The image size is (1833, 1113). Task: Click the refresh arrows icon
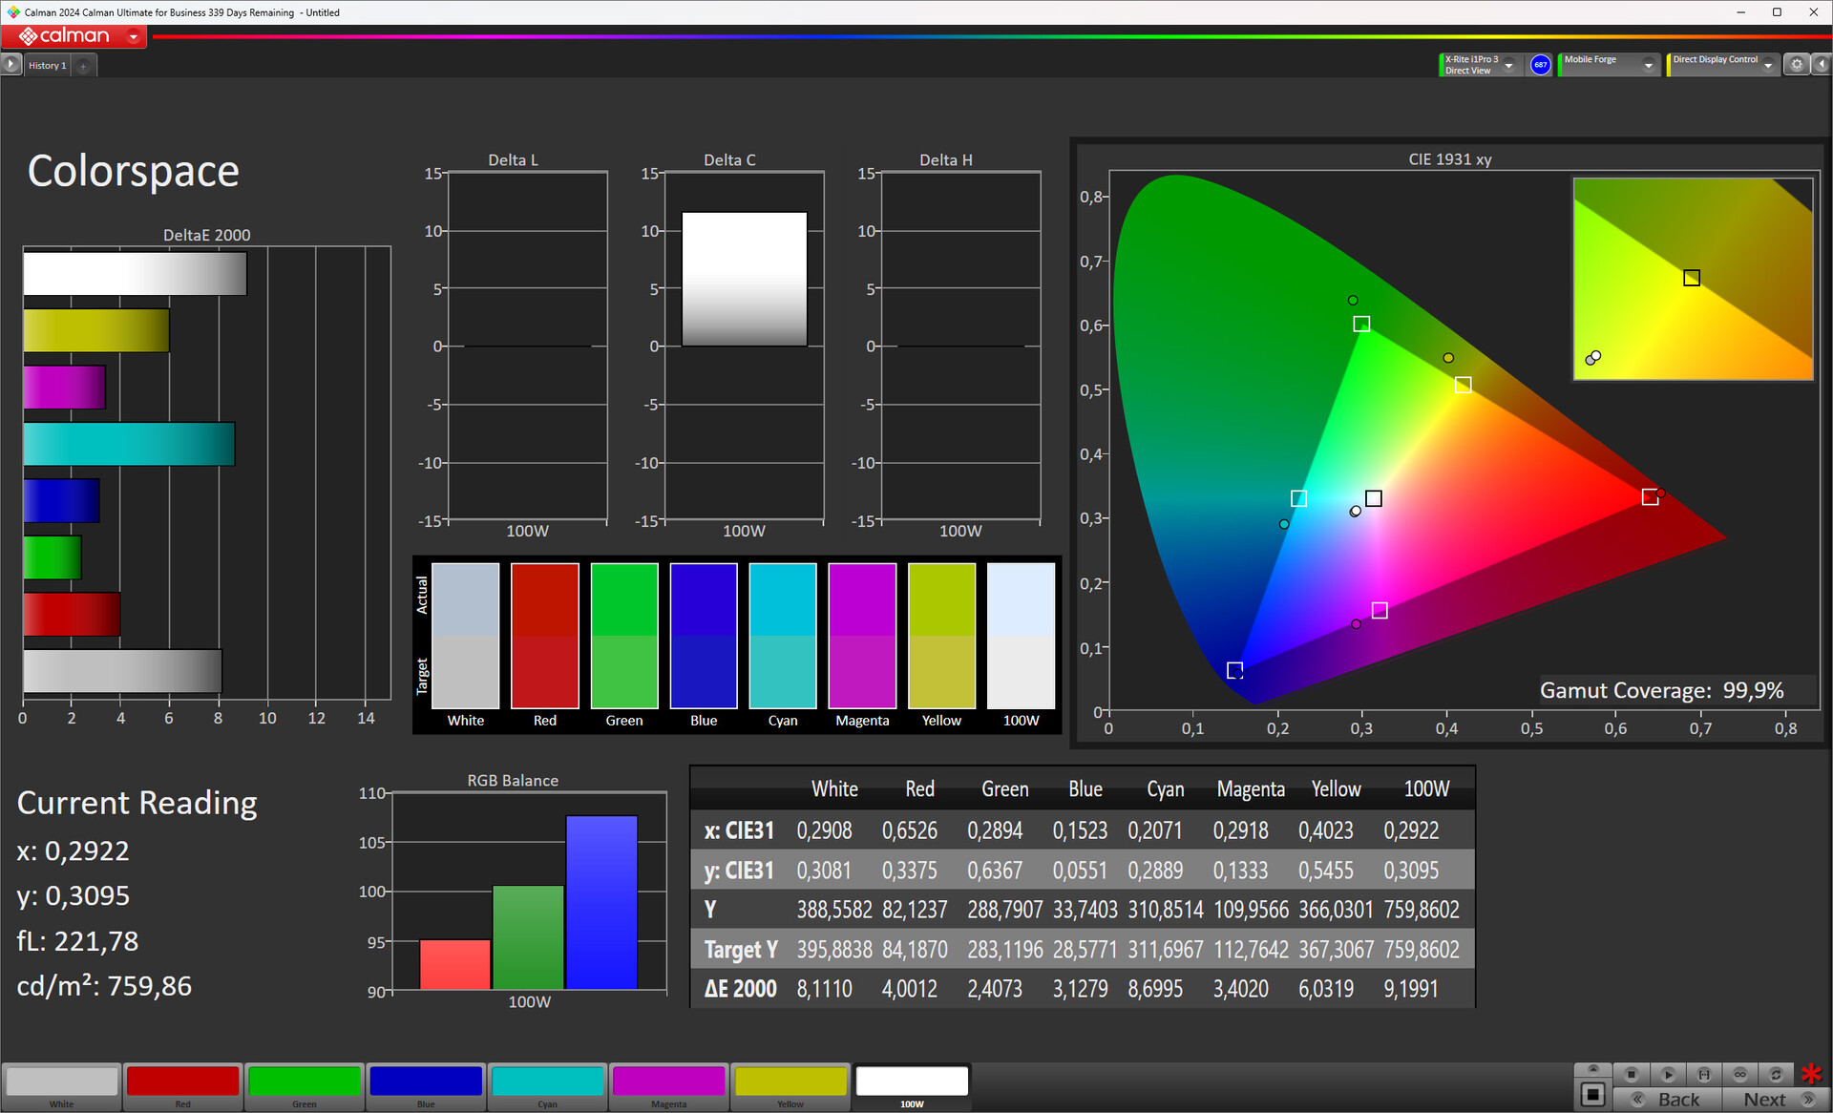(1776, 1074)
